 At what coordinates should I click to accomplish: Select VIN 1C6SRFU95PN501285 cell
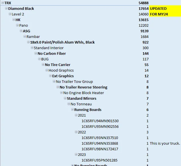99,160
